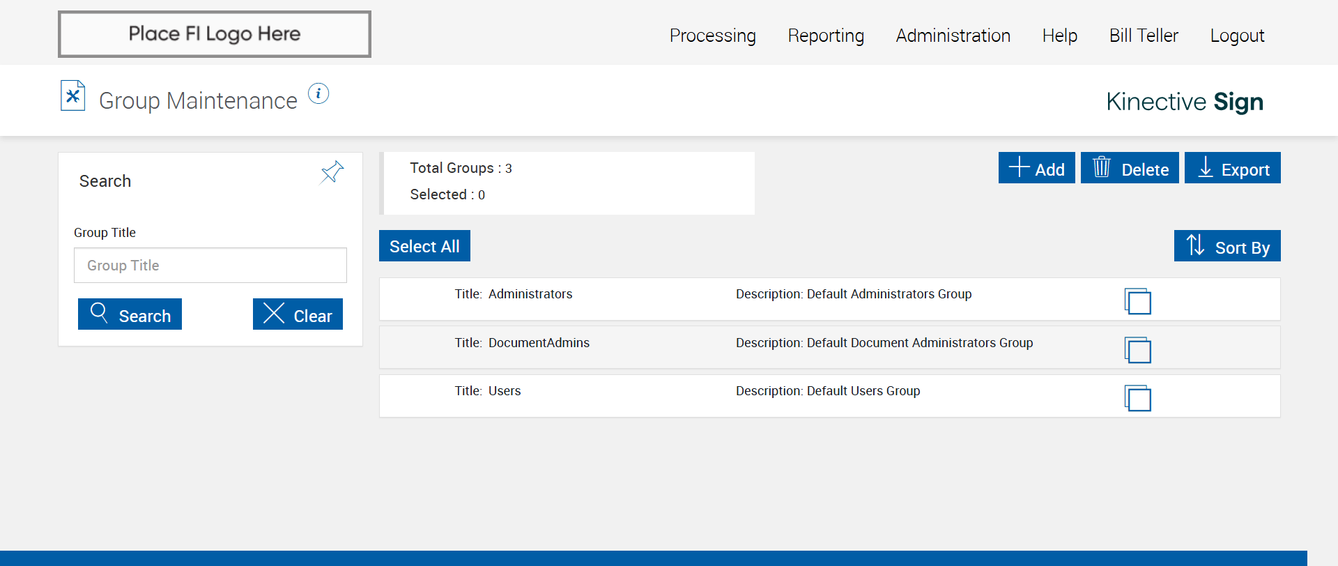Viewport: 1338px width, 566px height.
Task: Expand the Administration menu
Action: [x=953, y=36]
